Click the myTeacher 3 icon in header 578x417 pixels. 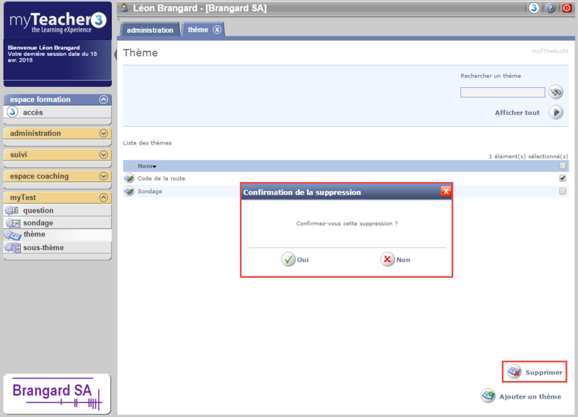(534, 9)
